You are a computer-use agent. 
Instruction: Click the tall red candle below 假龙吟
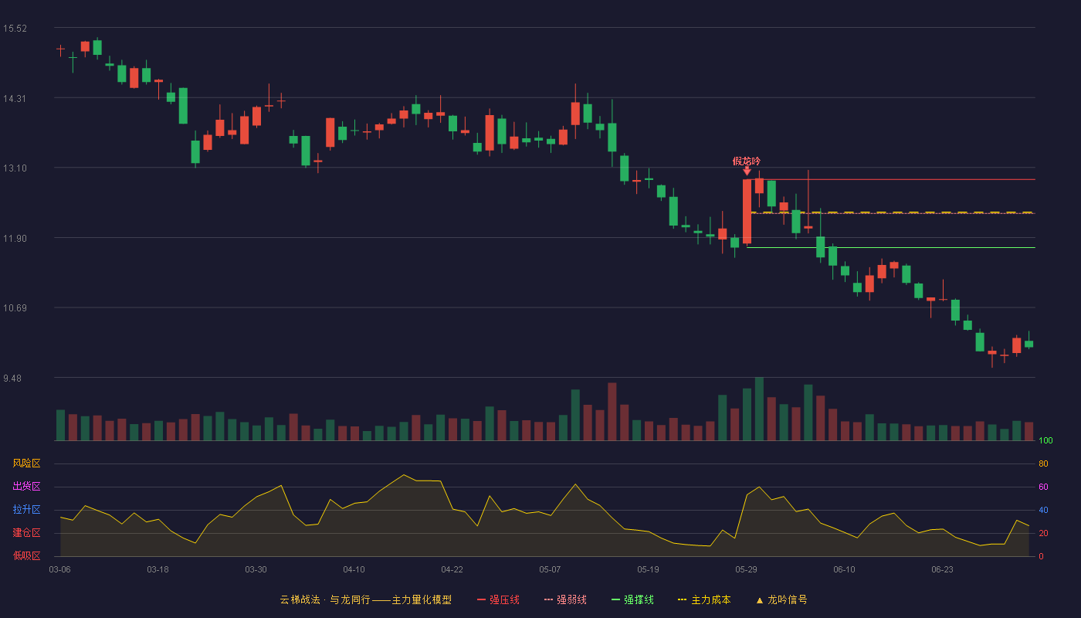(747, 211)
